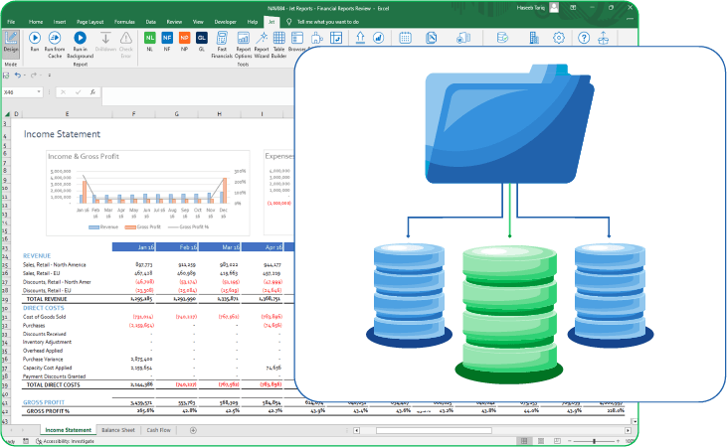Viewport: 727px width, 447px height.
Task: Start Run in Background
Action: [80, 45]
